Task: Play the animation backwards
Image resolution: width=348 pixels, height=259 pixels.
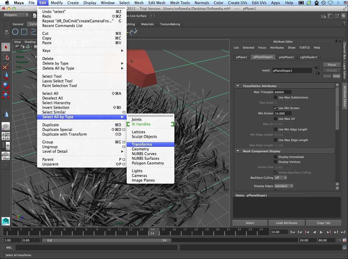Action: [x=314, y=232]
